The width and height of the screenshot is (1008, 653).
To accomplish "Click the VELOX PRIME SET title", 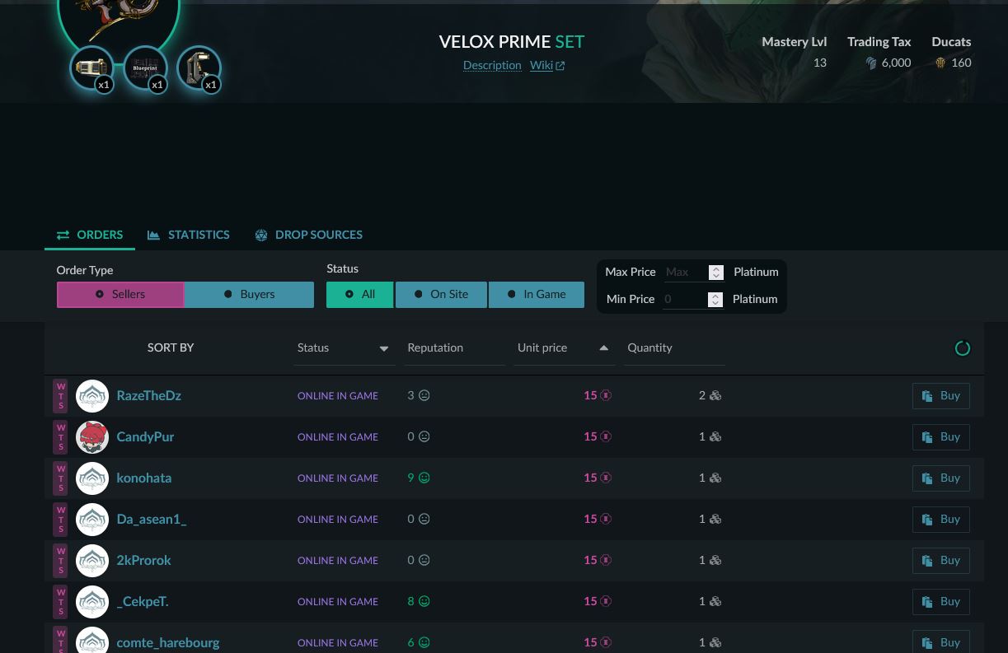I will coord(512,42).
